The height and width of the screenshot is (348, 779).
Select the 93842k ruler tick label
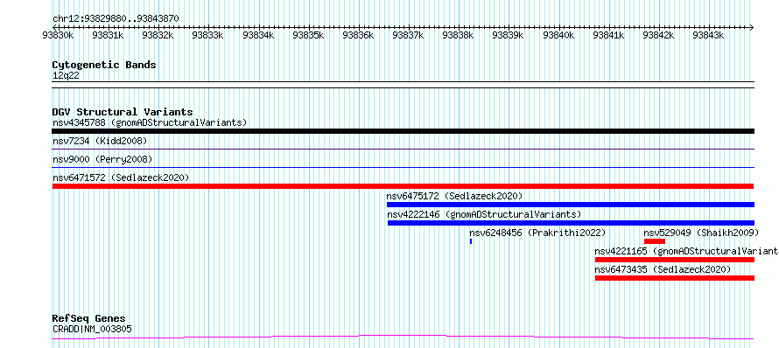659,35
